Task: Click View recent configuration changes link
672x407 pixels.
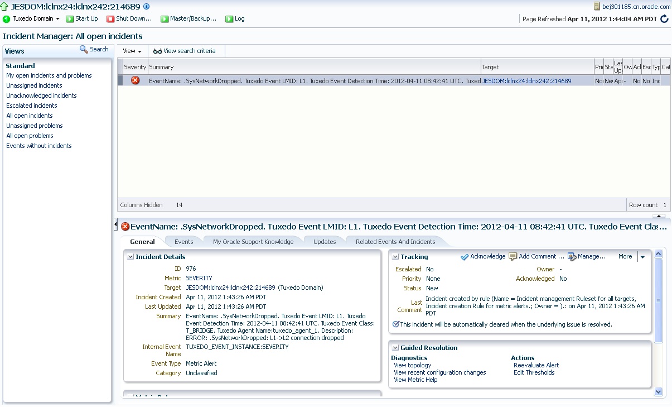Action: tap(440, 372)
